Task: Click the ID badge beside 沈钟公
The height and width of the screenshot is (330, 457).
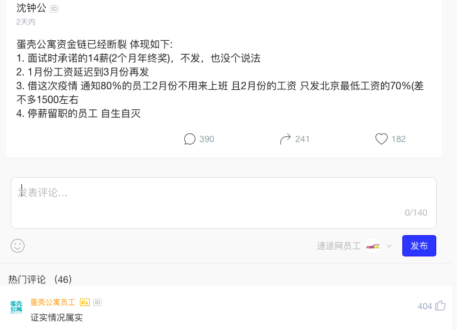Action: pyautogui.click(x=54, y=9)
